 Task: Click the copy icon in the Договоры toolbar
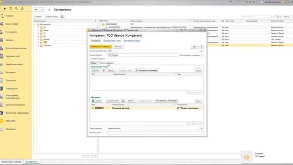coord(123,101)
